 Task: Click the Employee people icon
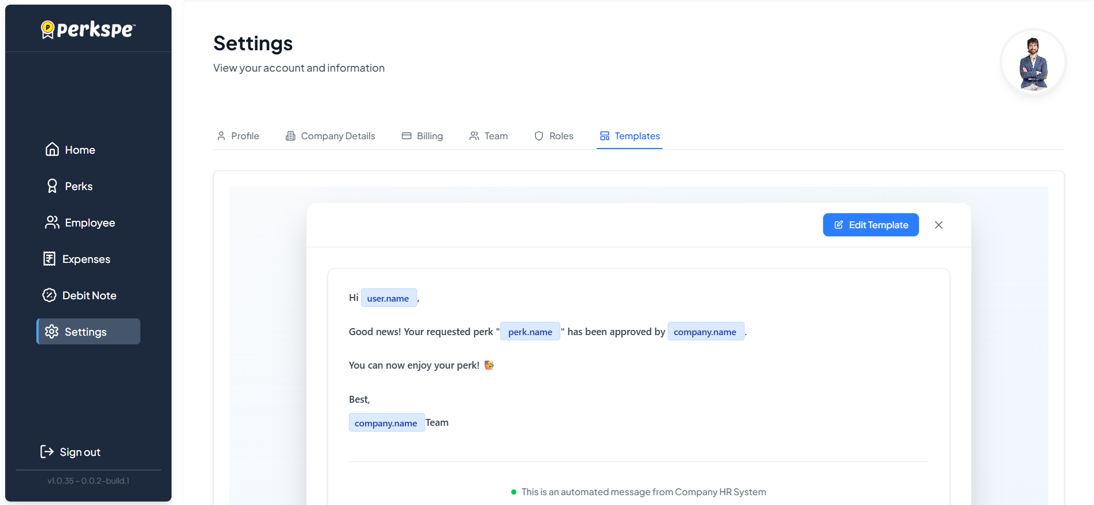52,222
